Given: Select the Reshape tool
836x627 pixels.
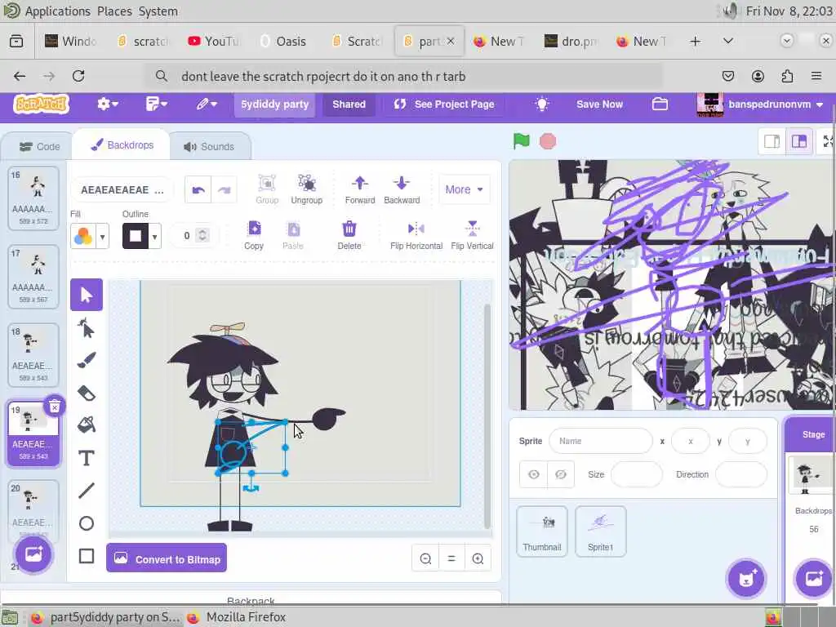Looking at the screenshot, I should [x=87, y=329].
